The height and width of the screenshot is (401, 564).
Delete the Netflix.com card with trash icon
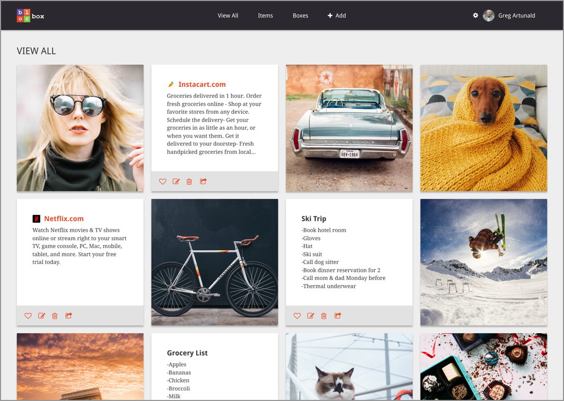55,315
